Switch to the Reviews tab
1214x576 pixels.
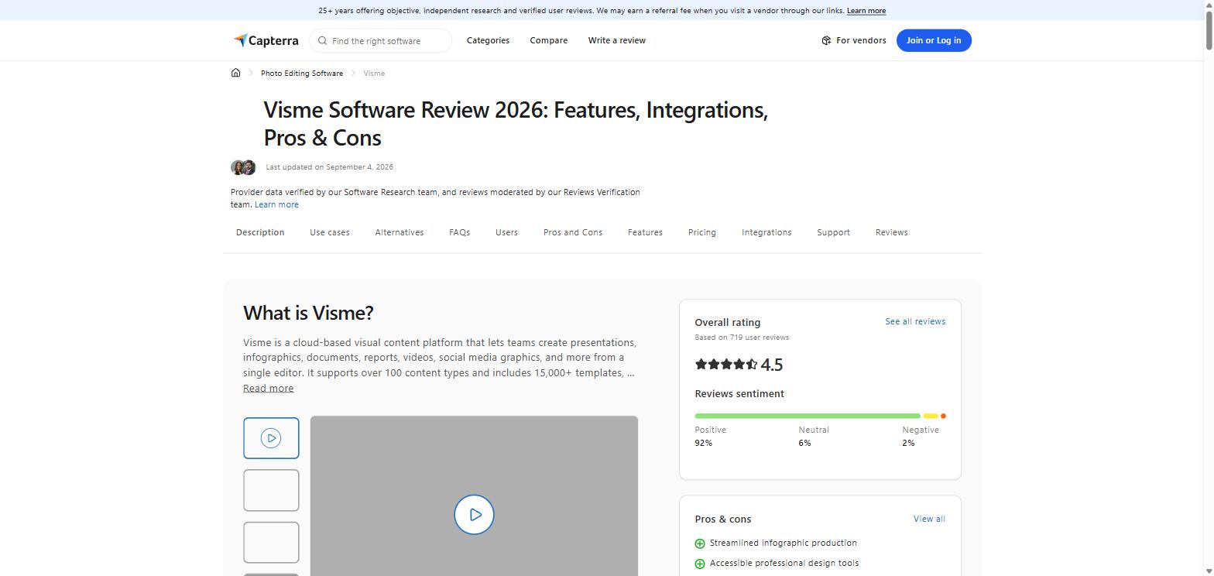[x=892, y=232]
